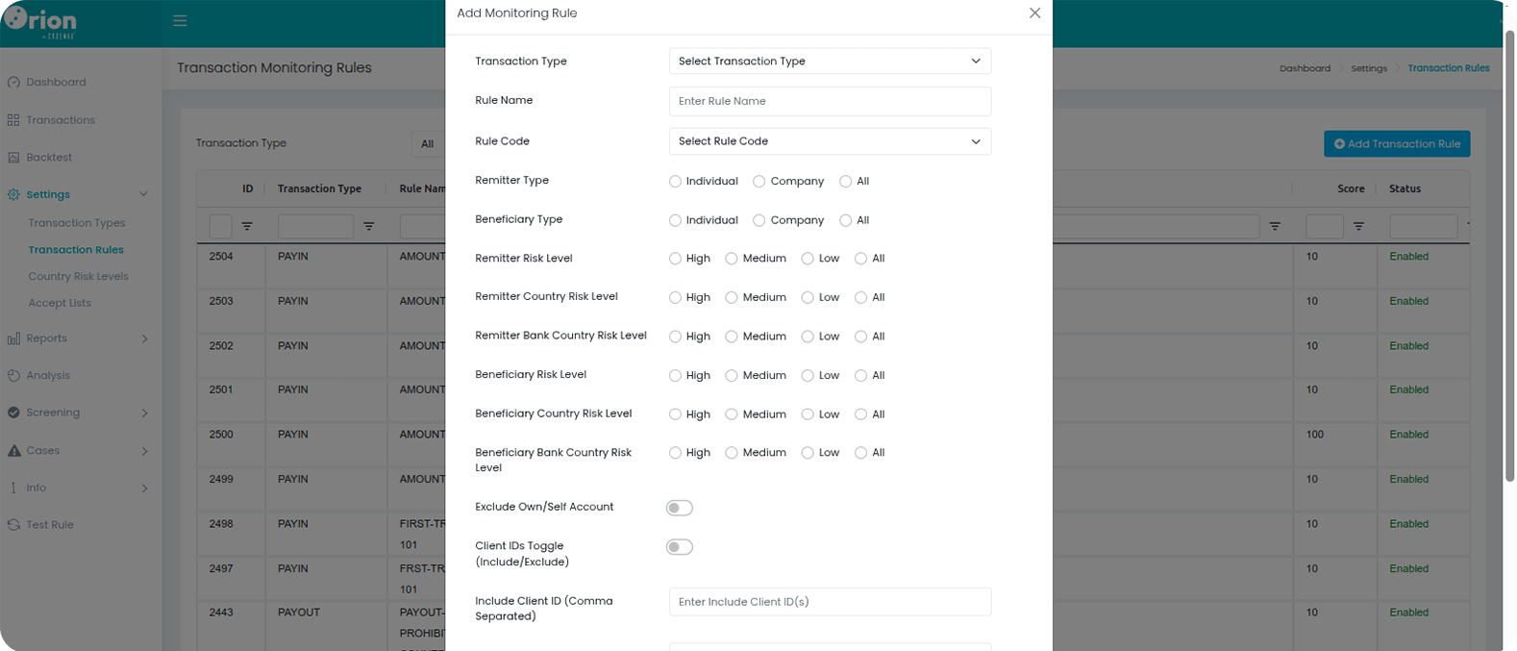The width and height of the screenshot is (1517, 651).
Task: Open the Select Rule Code dropdown
Action: coord(830,141)
